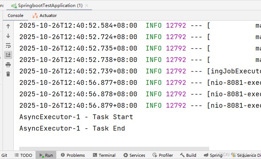Close the SpringbootTestApplication (1) run tab
The image size is (261, 159).
pyautogui.click(x=88, y=6)
